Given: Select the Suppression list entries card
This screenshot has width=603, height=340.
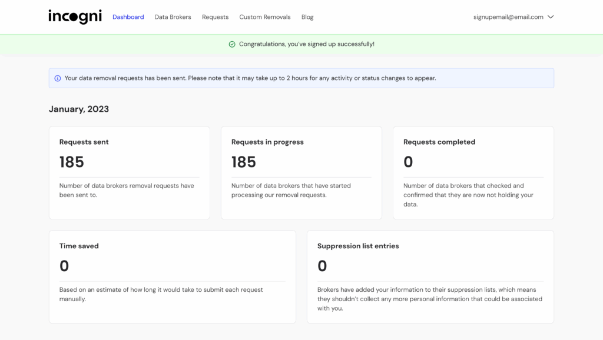Looking at the screenshot, I should [430, 276].
